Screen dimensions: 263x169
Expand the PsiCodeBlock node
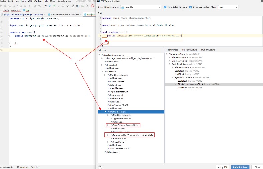[108, 142]
